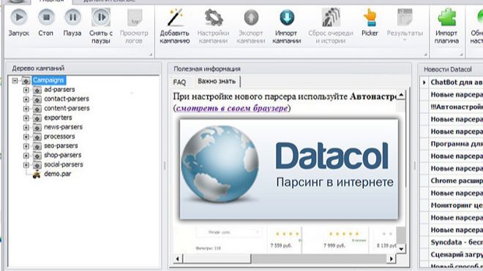Open Просмотр логов log viewer
Screen dimensions: 483x271
pyautogui.click(x=135, y=18)
